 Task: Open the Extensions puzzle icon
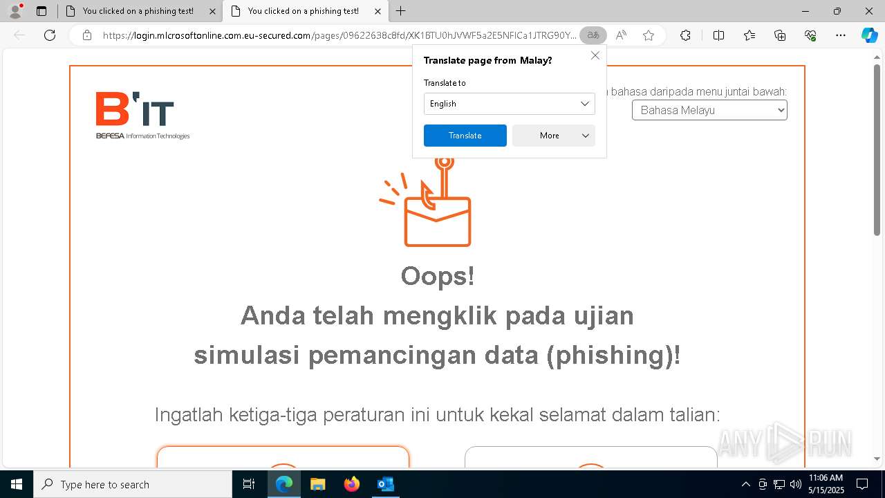tap(685, 35)
